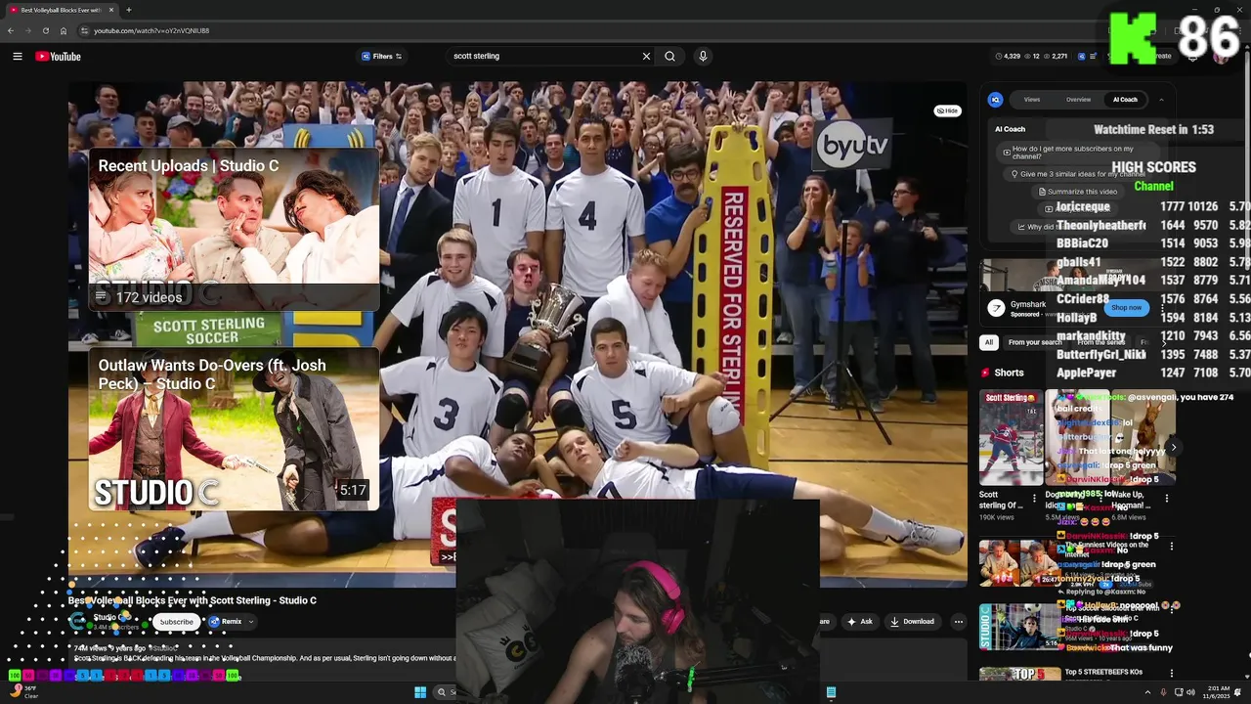Image resolution: width=1251 pixels, height=704 pixels.
Task: Open the YouTube hamburger guide menu
Action: (17, 56)
